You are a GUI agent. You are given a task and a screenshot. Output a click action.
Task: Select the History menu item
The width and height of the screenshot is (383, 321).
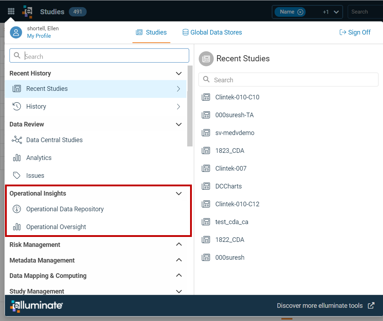point(96,107)
